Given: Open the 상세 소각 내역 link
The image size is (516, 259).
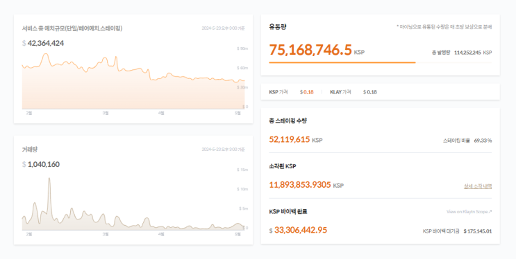Looking at the screenshot, I should click(478, 186).
